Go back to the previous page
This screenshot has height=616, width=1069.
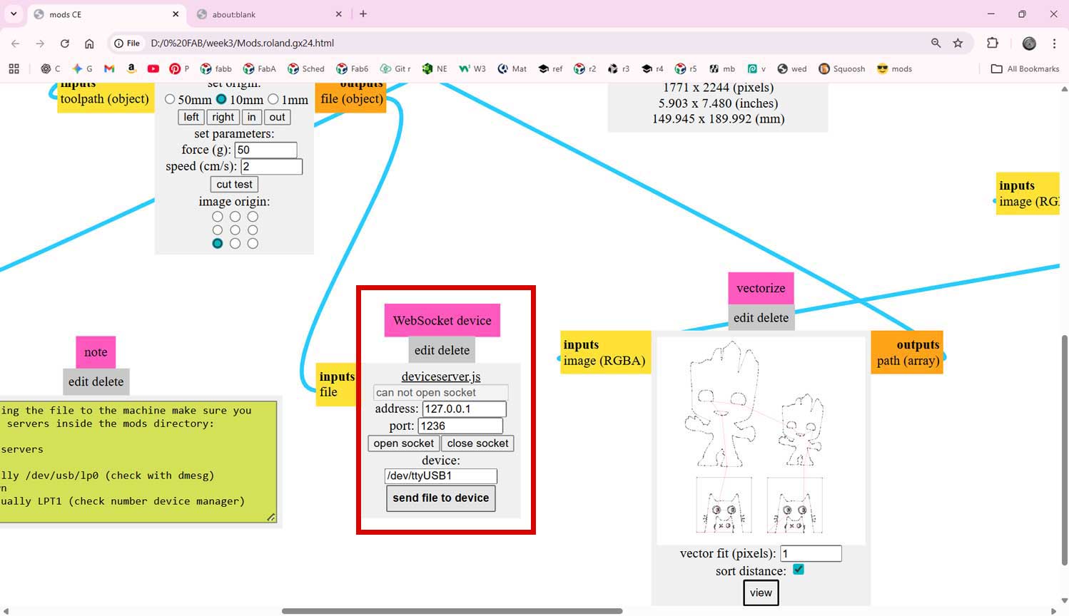click(16, 43)
